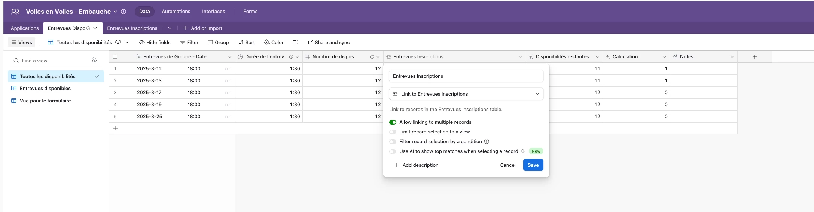814x212 pixels.
Task: Switch to the Automations tab
Action: 176,12
